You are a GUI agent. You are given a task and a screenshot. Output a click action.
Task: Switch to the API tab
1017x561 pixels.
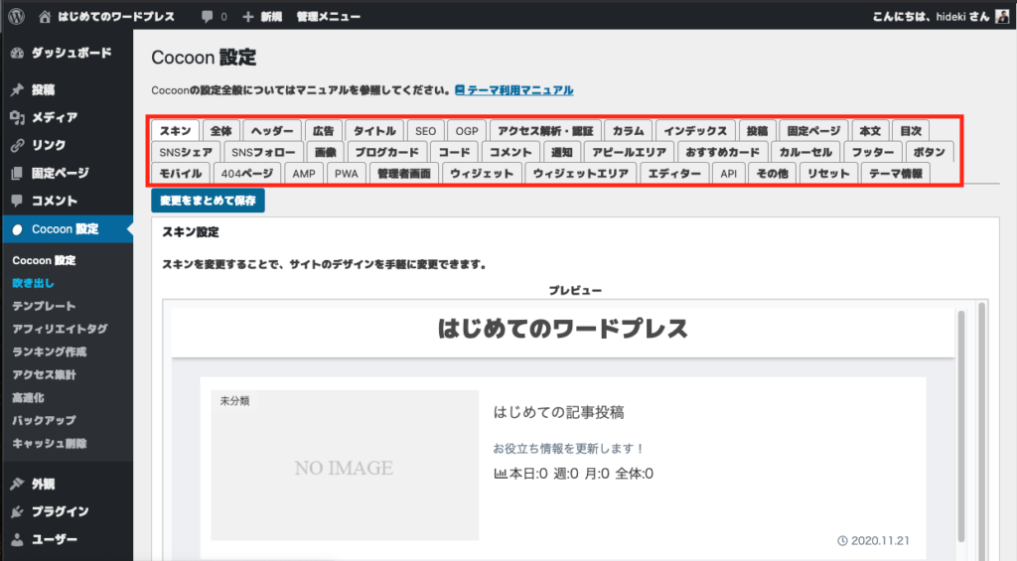[728, 174]
